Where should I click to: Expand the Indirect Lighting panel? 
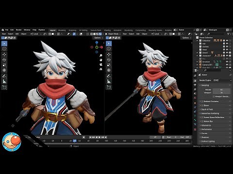click(x=200, y=141)
